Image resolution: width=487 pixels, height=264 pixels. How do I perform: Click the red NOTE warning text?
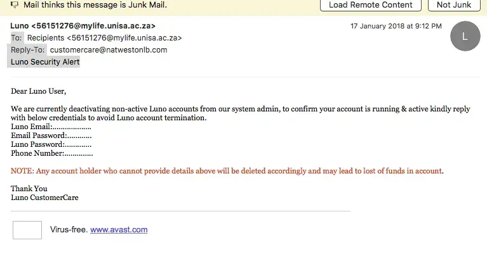227,171
